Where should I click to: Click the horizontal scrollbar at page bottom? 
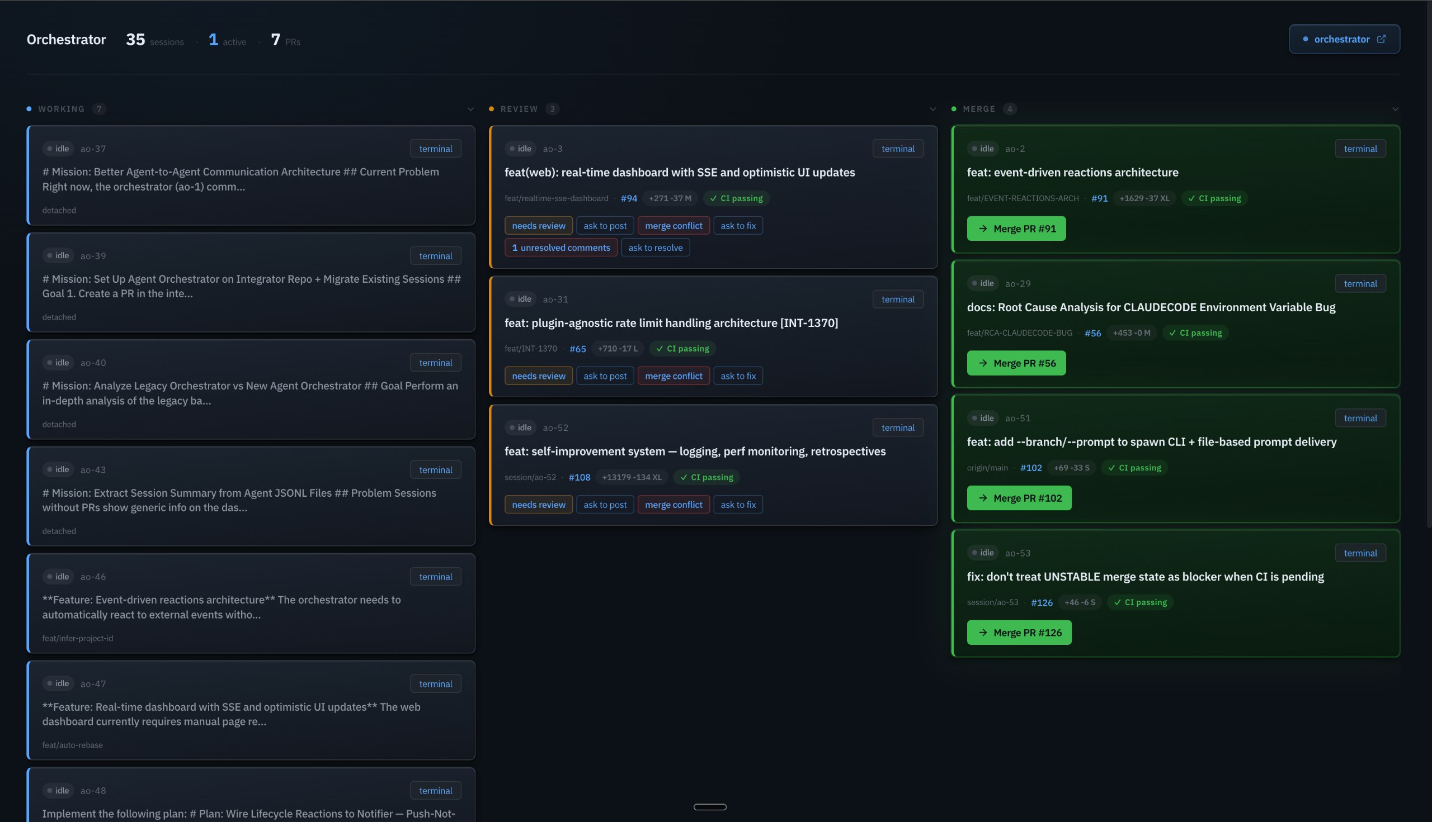coord(710,807)
